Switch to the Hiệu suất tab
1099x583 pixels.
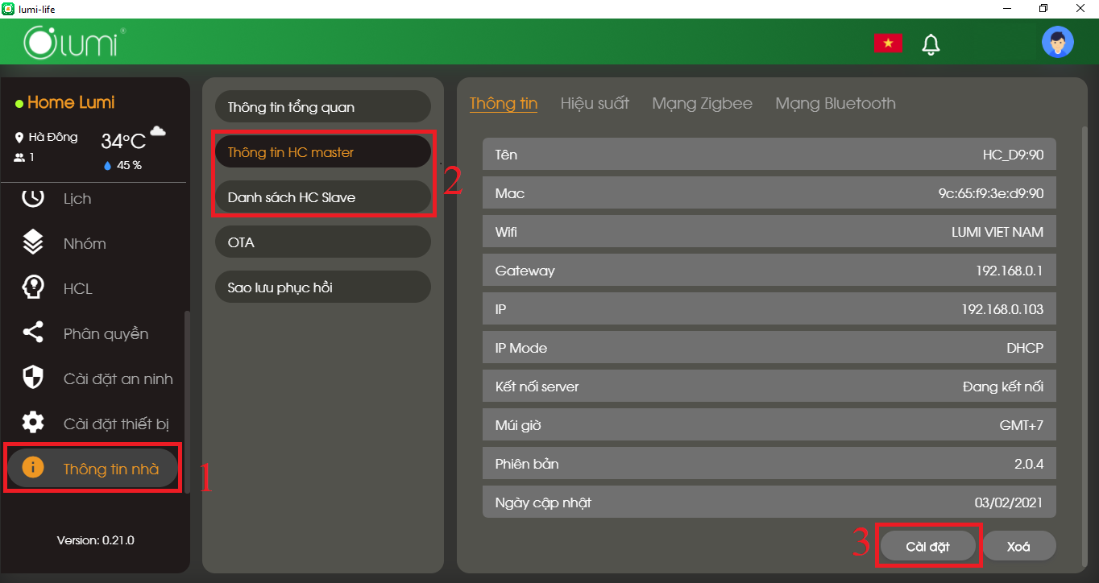(x=595, y=103)
